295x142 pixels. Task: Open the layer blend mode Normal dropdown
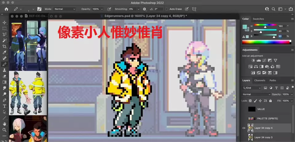click(256, 95)
